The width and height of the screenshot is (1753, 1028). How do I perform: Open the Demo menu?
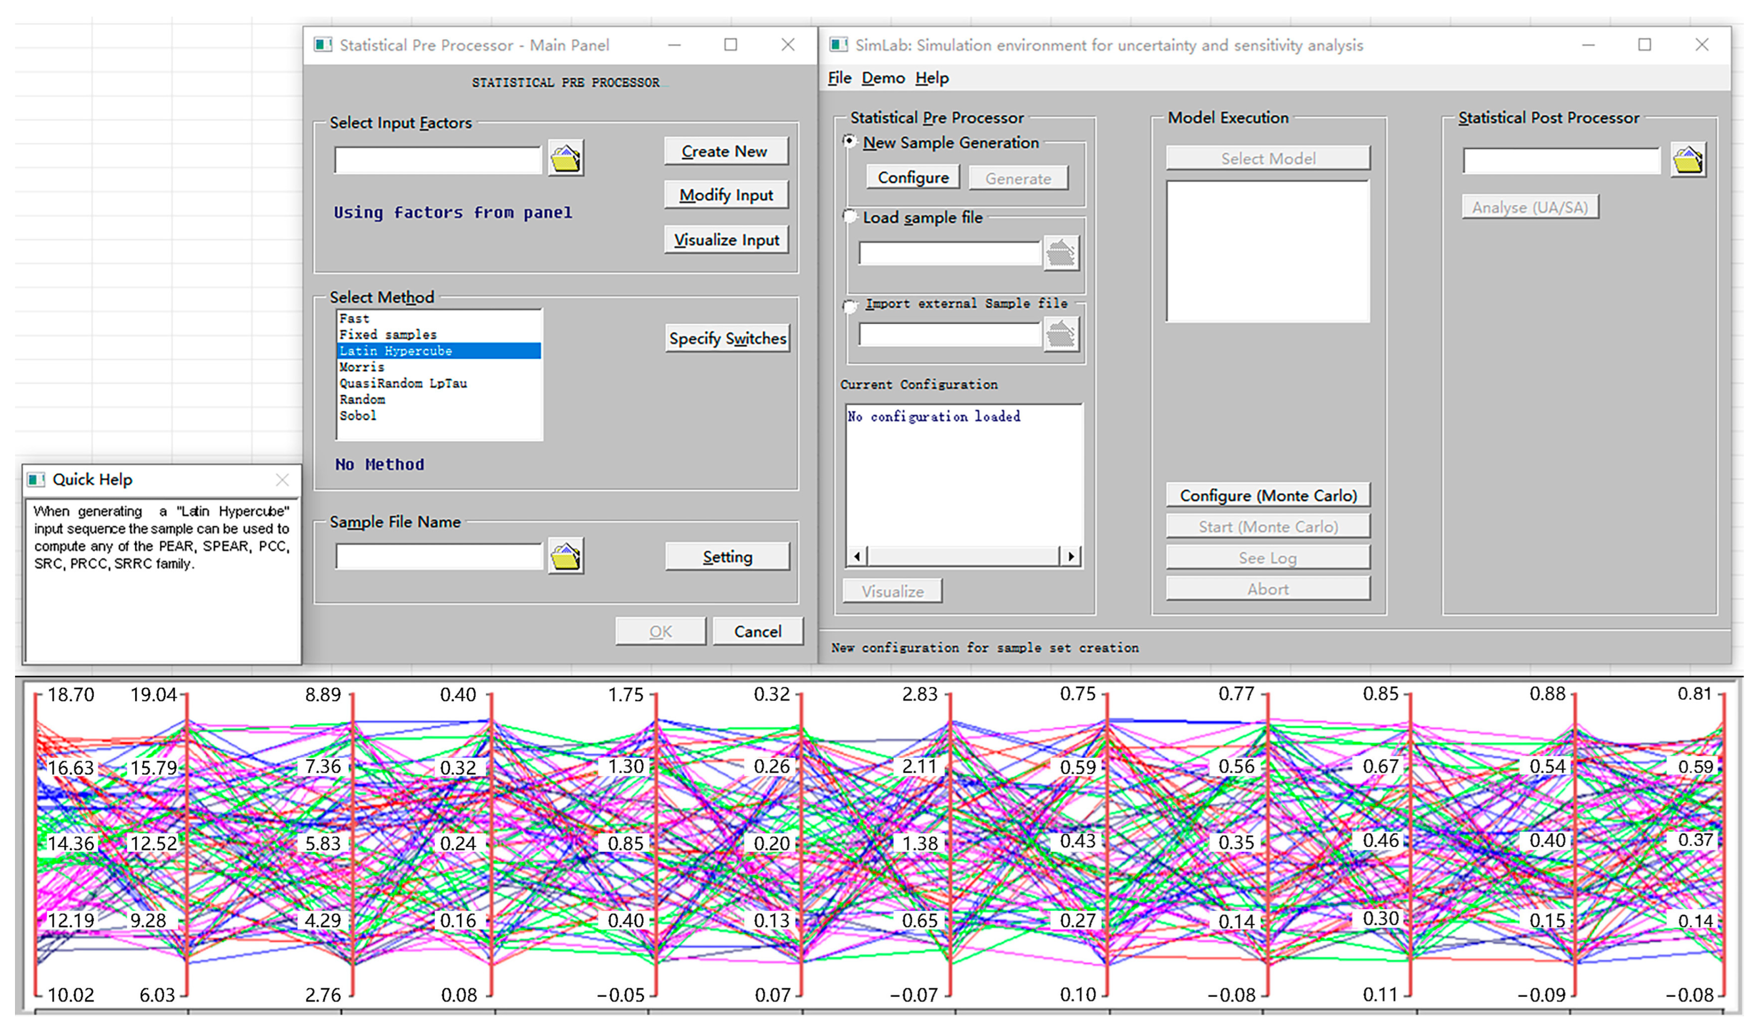point(883,78)
